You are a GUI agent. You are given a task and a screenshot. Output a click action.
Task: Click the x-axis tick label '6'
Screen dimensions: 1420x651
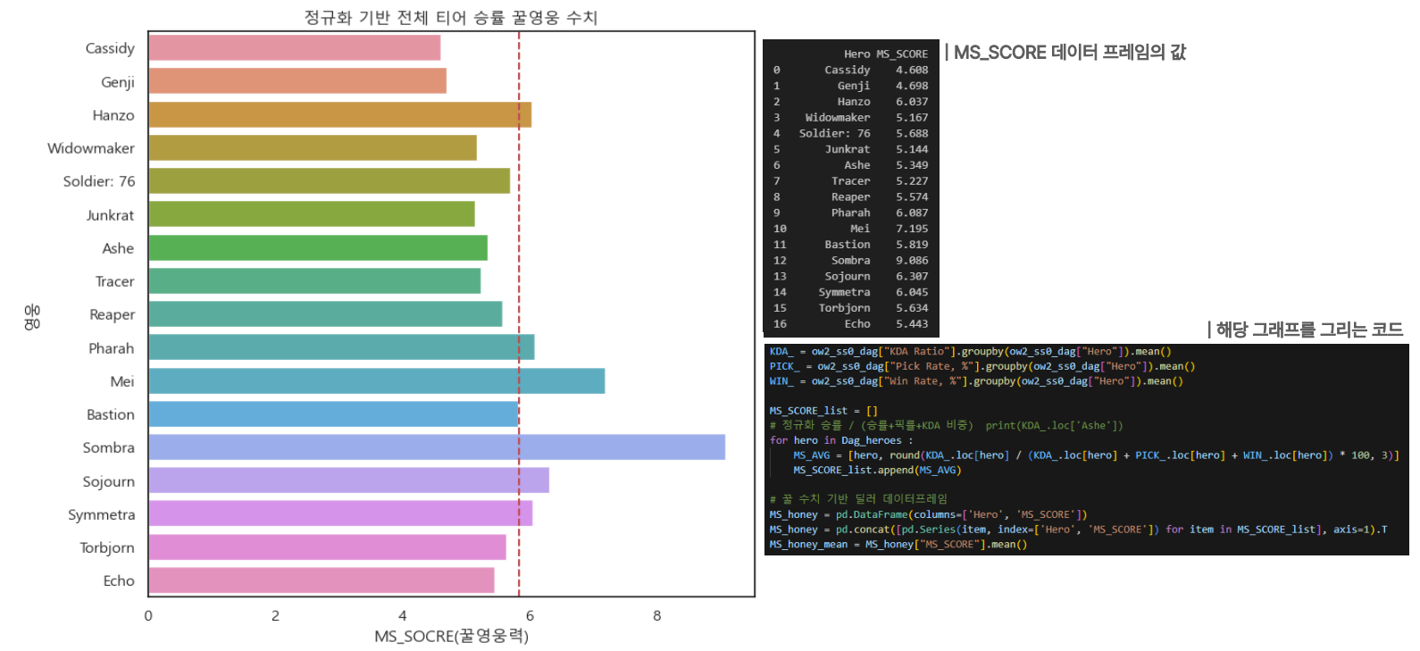pos(530,615)
